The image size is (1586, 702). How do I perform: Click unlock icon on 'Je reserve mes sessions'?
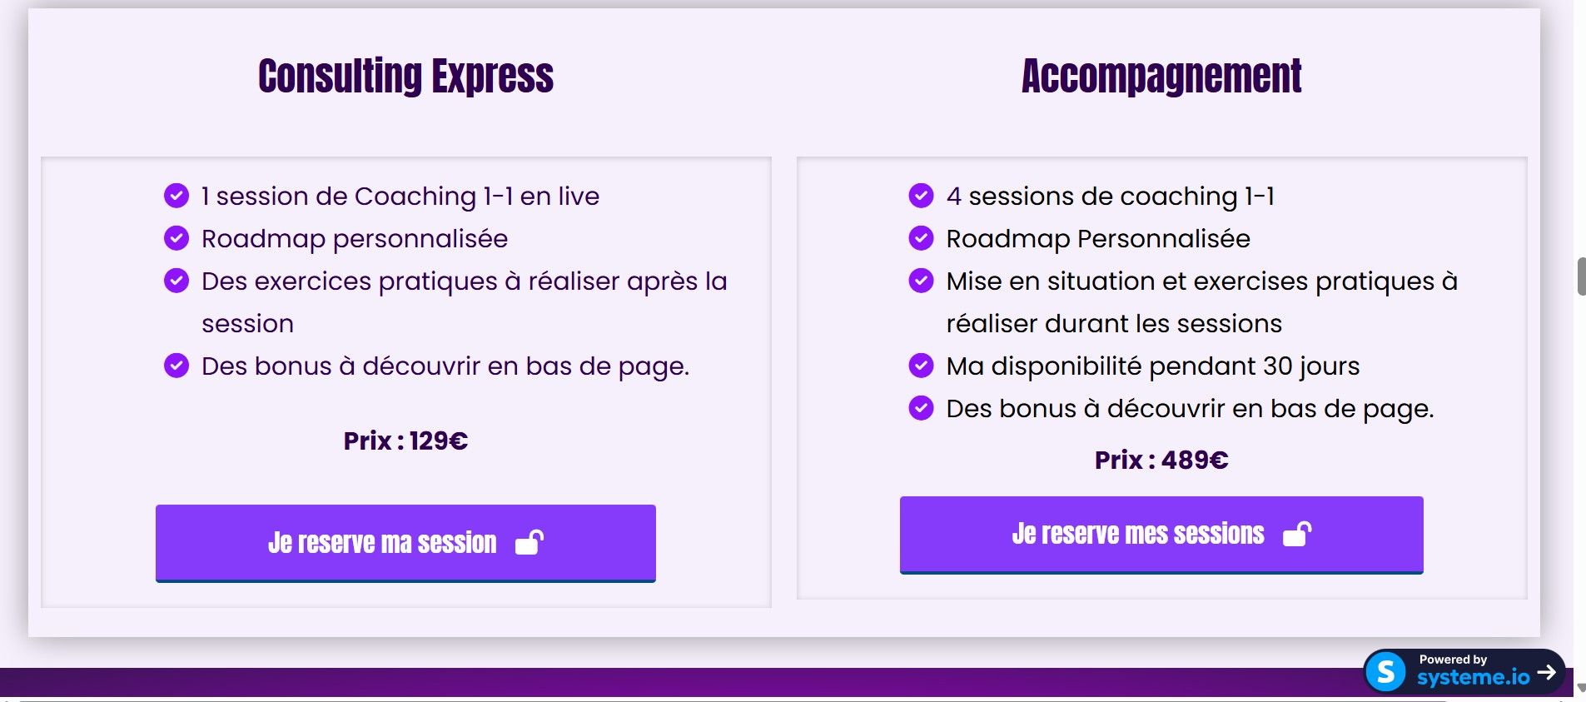coord(1297,534)
